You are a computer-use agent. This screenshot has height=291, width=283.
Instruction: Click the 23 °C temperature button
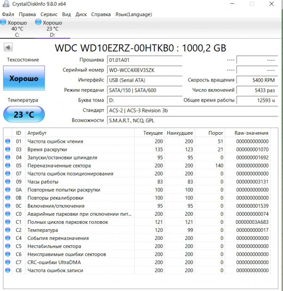coord(24,114)
